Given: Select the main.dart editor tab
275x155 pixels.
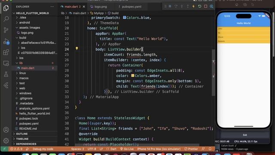Looking at the screenshot, I should pos(72,7).
